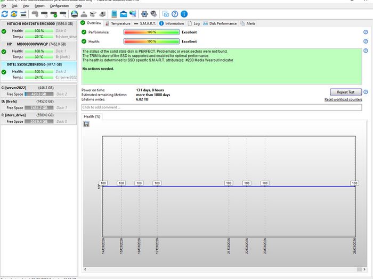The height and width of the screenshot is (279, 373).
Task: Click the help icon beside Performance row
Action: [366, 32]
